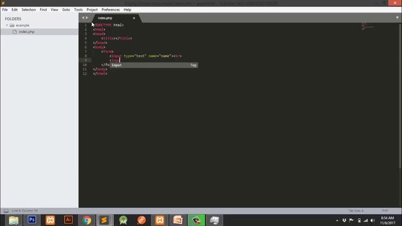This screenshot has width=402, height=226.
Task: Open the Find menu
Action: (43, 10)
